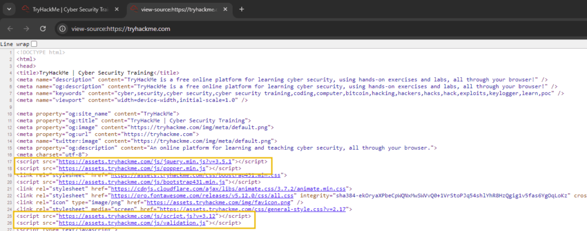Image resolution: width=587 pixels, height=231 pixels.
Task: Click the browser back arrow
Action: point(10,29)
